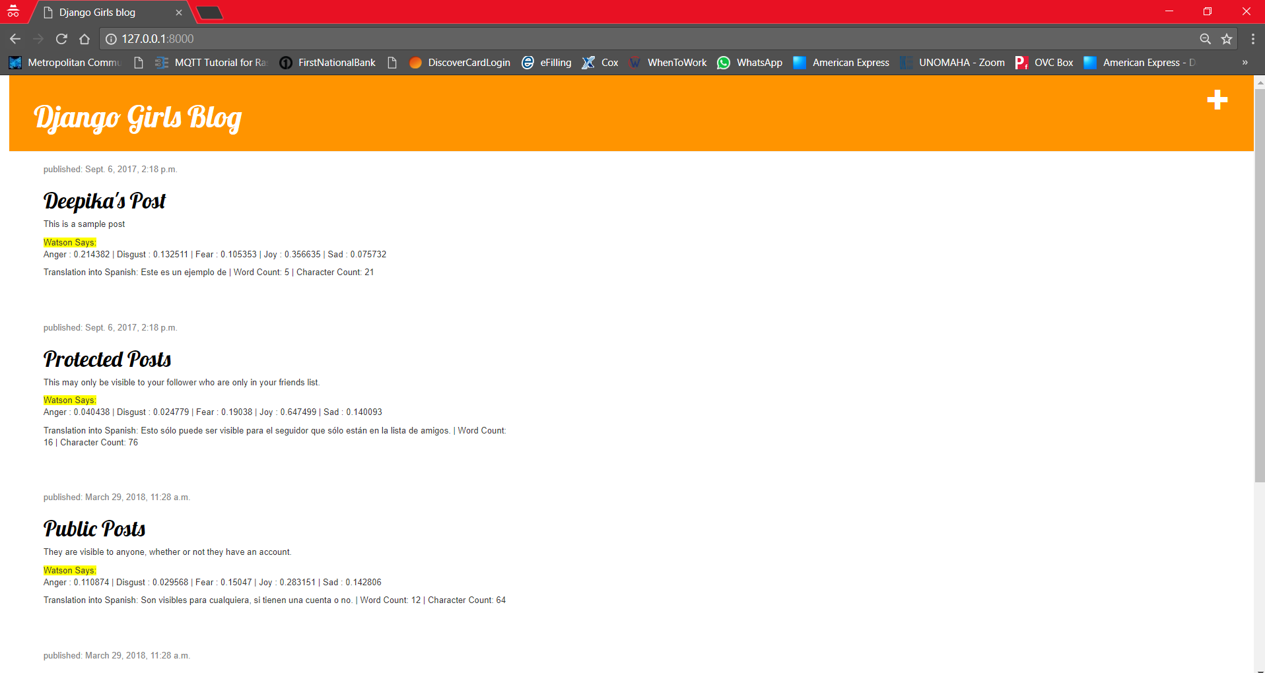Open the Public Posts title link

pos(94,529)
